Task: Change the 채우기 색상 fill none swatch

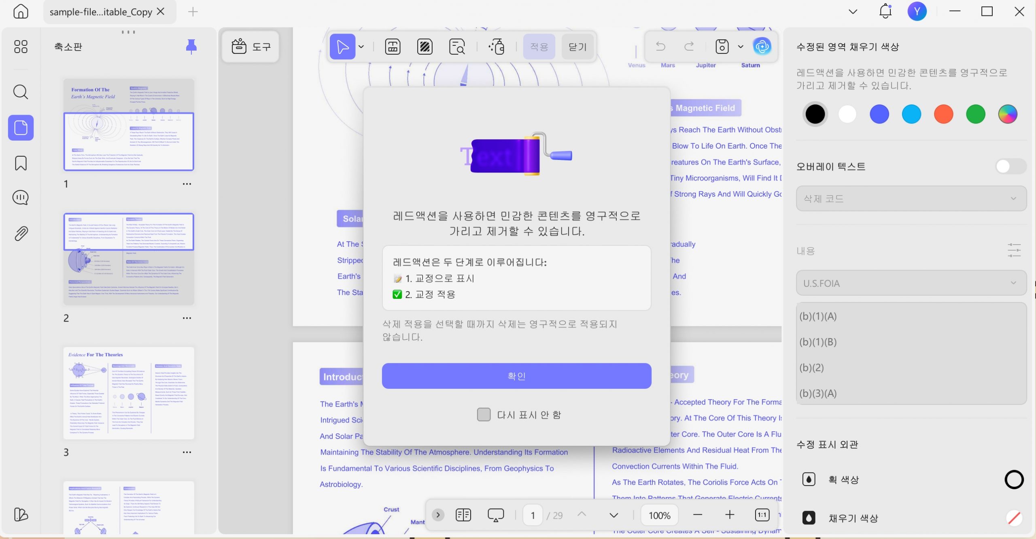Action: pyautogui.click(x=1014, y=518)
